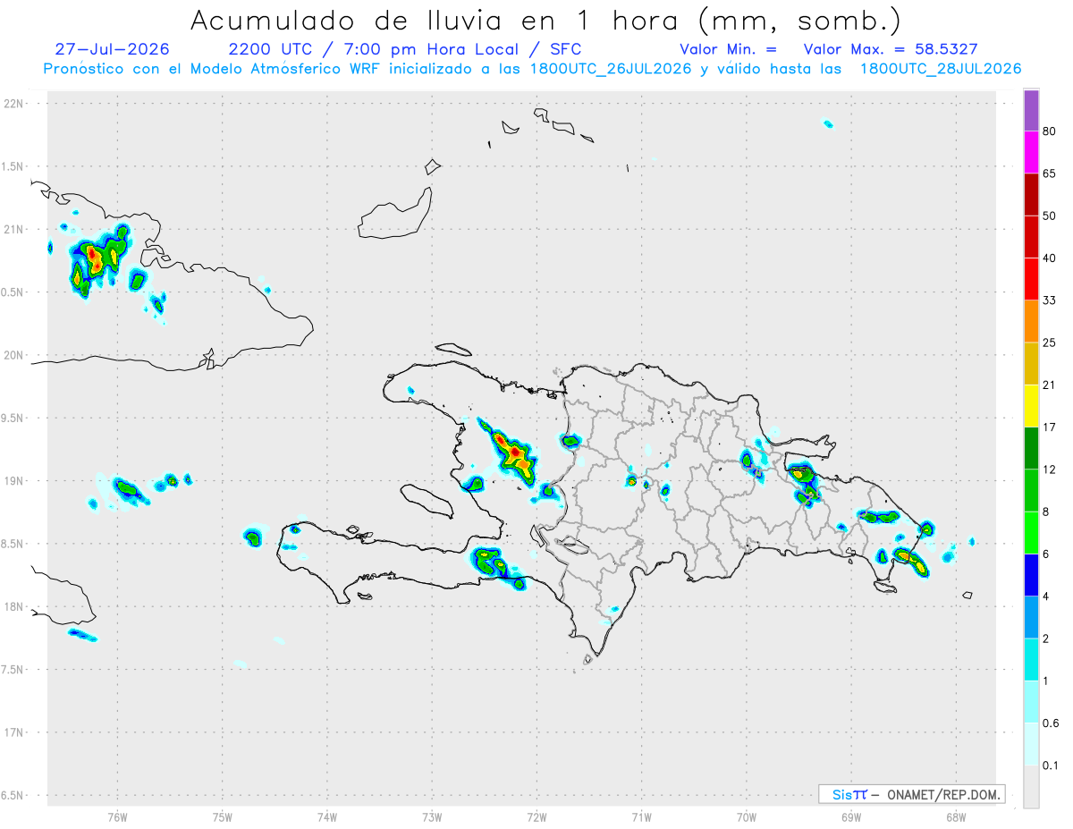Click the longitude label "70W"
Screen dimensions: 1073x829
pos(747,817)
